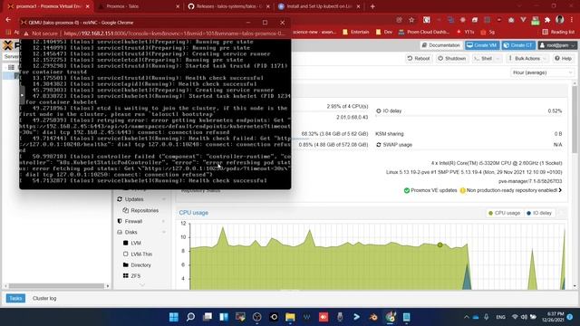
Task: Open the Reading list button
Action: coord(558,33)
